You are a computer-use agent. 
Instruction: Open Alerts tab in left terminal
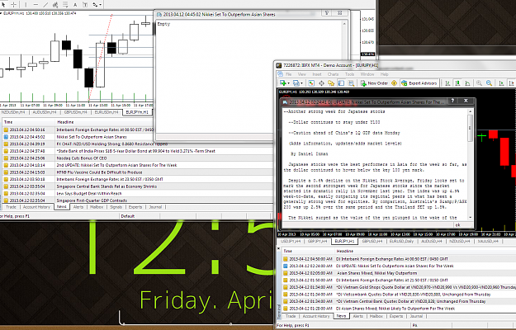(x=78, y=207)
